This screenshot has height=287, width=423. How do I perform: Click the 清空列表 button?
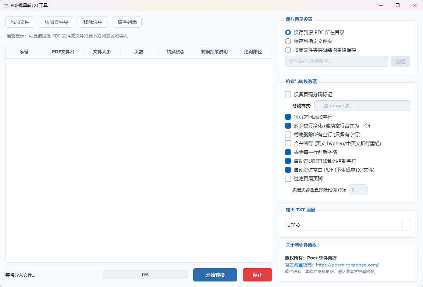(x=127, y=22)
